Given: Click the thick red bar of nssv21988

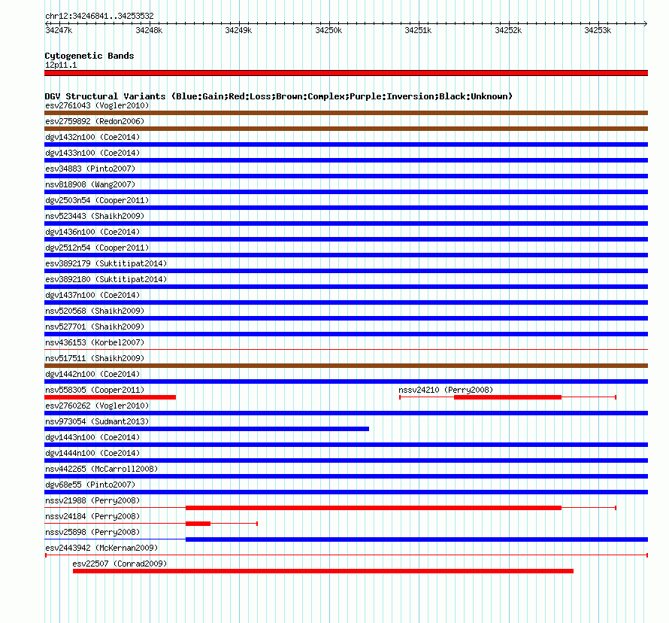Looking at the screenshot, I should pyautogui.click(x=374, y=508).
